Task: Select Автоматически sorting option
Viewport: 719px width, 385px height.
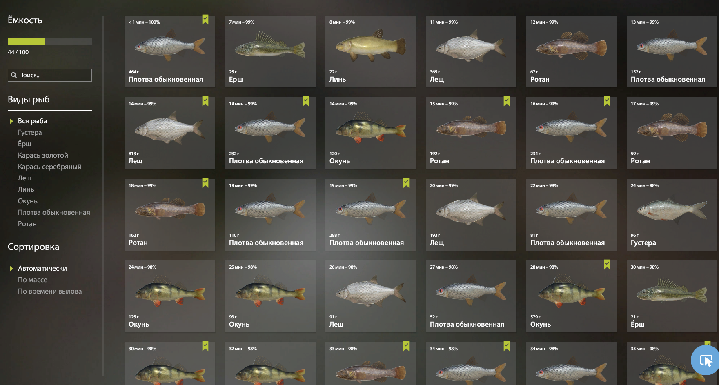Action: click(x=42, y=268)
